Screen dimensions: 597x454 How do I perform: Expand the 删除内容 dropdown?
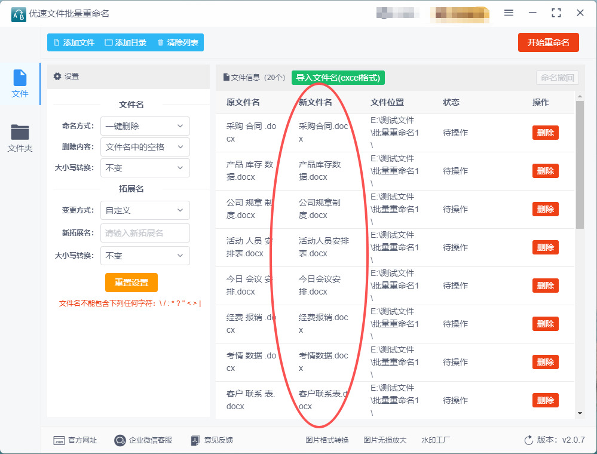(145, 147)
